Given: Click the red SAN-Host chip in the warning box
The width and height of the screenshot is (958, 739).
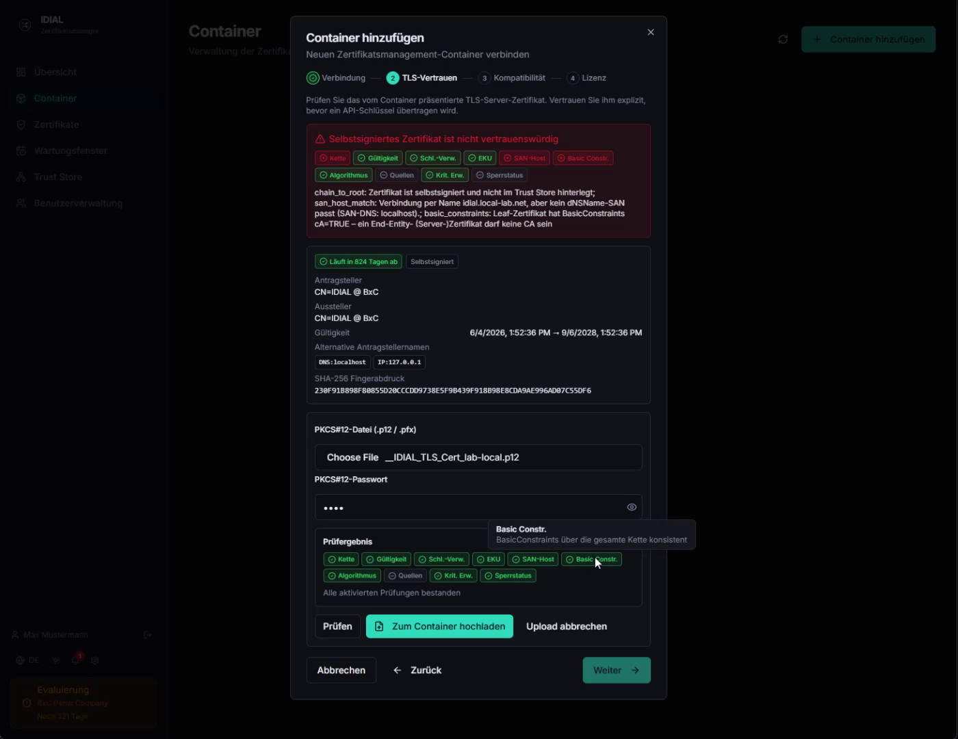Looking at the screenshot, I should tap(524, 158).
